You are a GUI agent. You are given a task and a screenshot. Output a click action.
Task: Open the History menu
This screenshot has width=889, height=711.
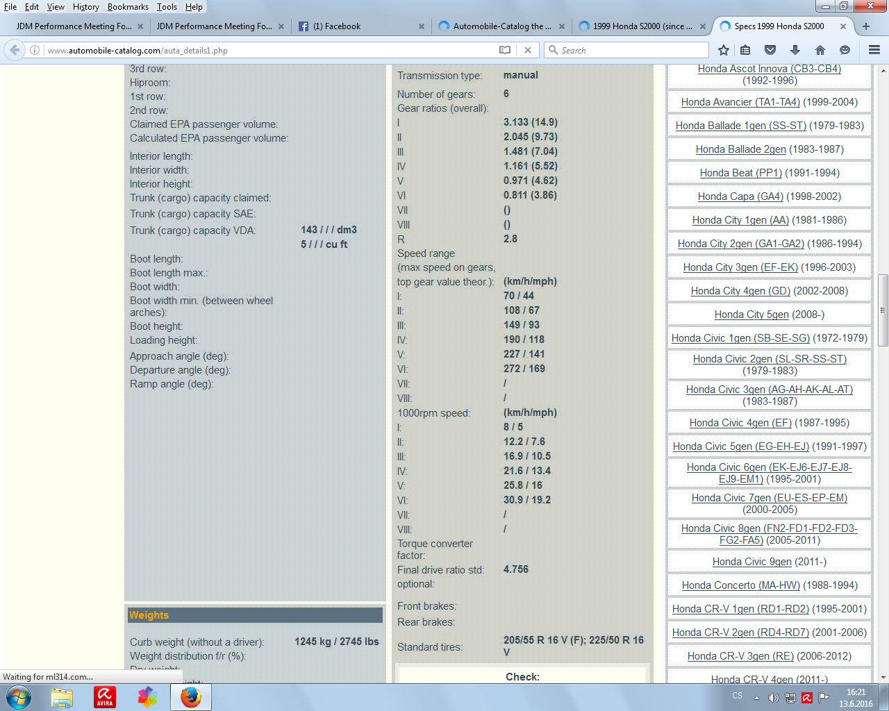pos(85,7)
